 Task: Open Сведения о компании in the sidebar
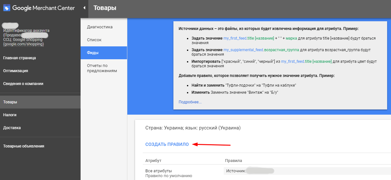coord(23,84)
